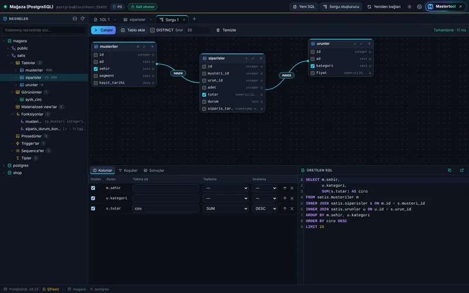Expand the postgres database node
Image resolution: width=469 pixels, height=293 pixels.
pos(4,165)
